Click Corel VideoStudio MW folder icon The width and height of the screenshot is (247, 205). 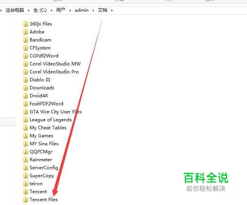coord(25,64)
